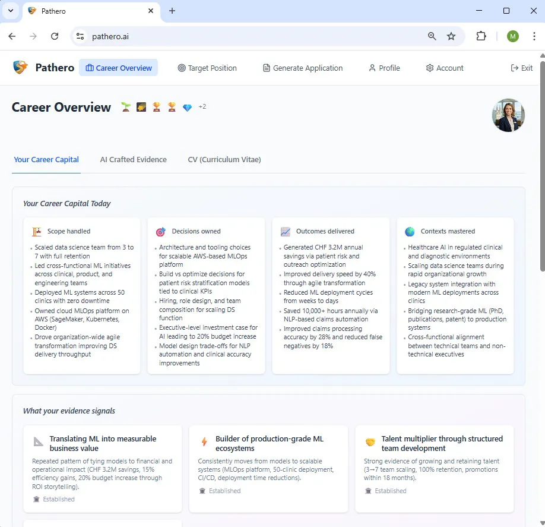Image resolution: width=545 pixels, height=527 pixels.
Task: Open the Target Position page
Action: 207,68
